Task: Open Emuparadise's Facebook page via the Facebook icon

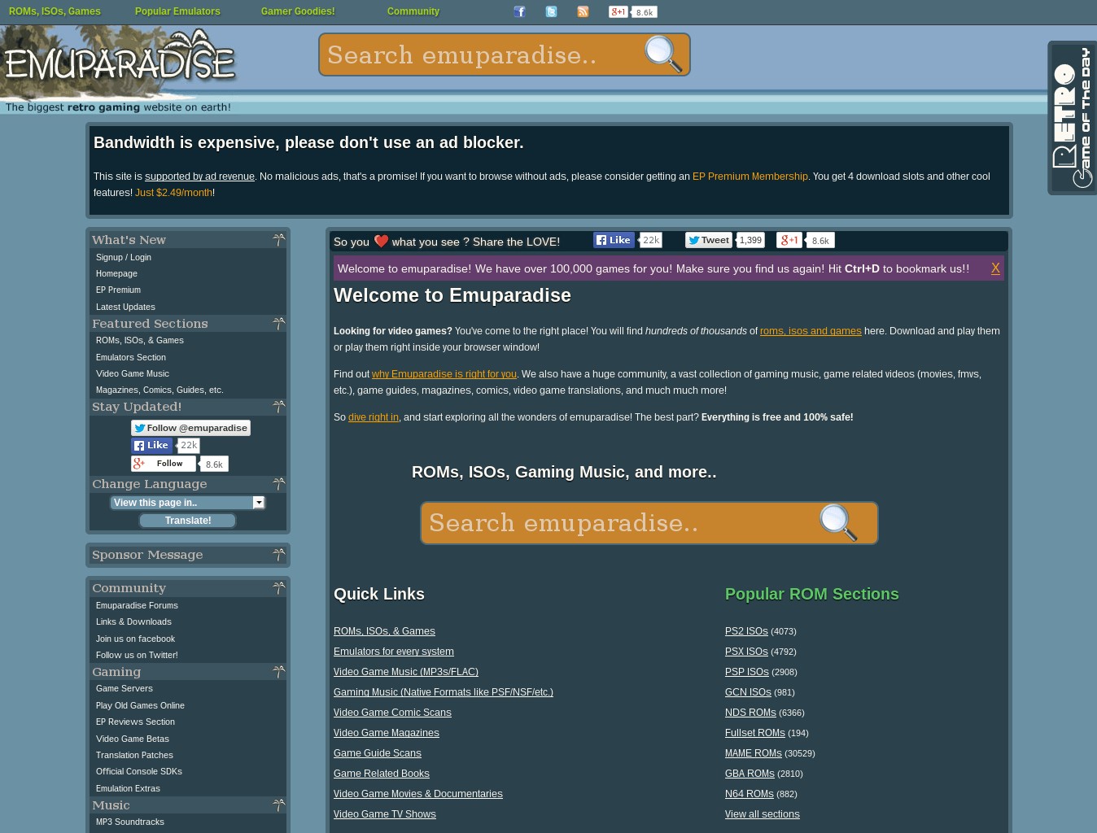Action: click(519, 11)
